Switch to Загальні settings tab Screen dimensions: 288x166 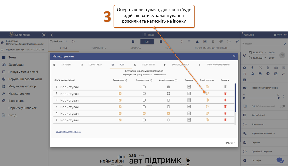point(66,65)
